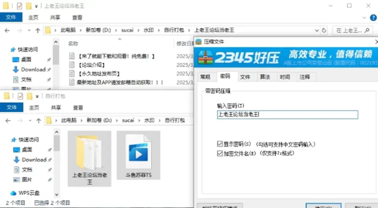The image size is (378, 208).
Task: Select the video file 斗鱼苏菲TS
Action: coord(138,155)
